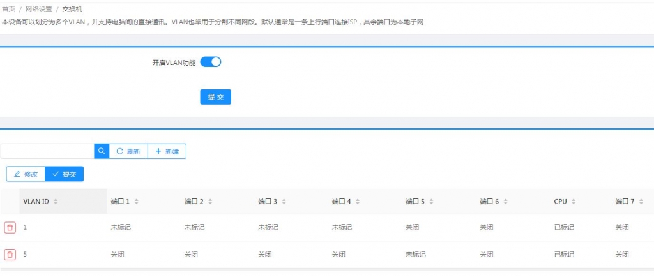Screen dimensions: 654x277
Task: Click the 开启VLAN功能 label
Action: tap(174, 63)
